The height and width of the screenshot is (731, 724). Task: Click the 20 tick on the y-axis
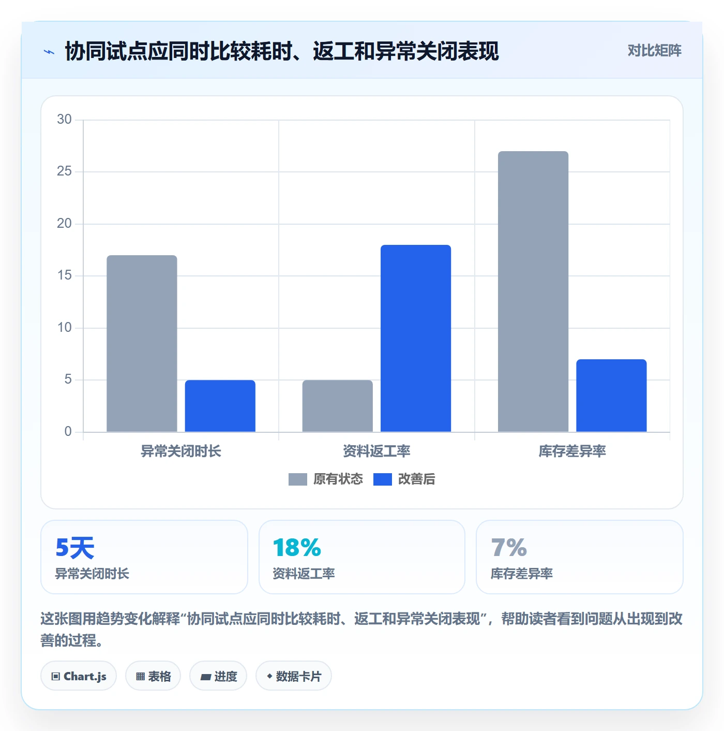65,224
